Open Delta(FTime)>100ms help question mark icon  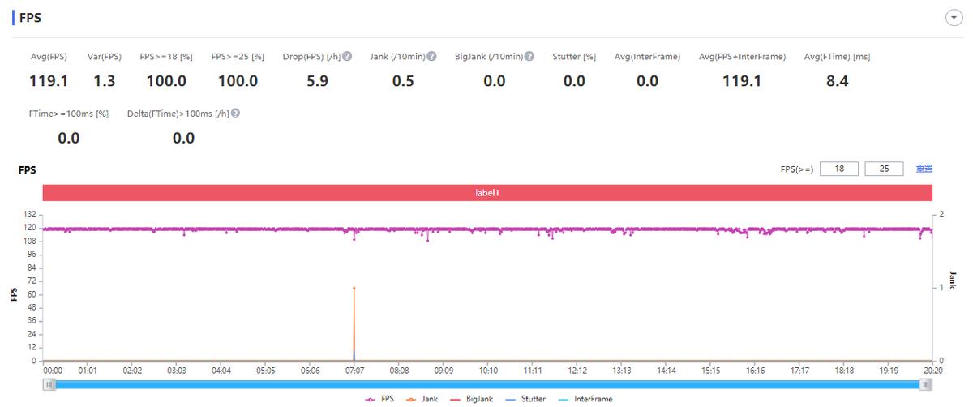point(235,114)
